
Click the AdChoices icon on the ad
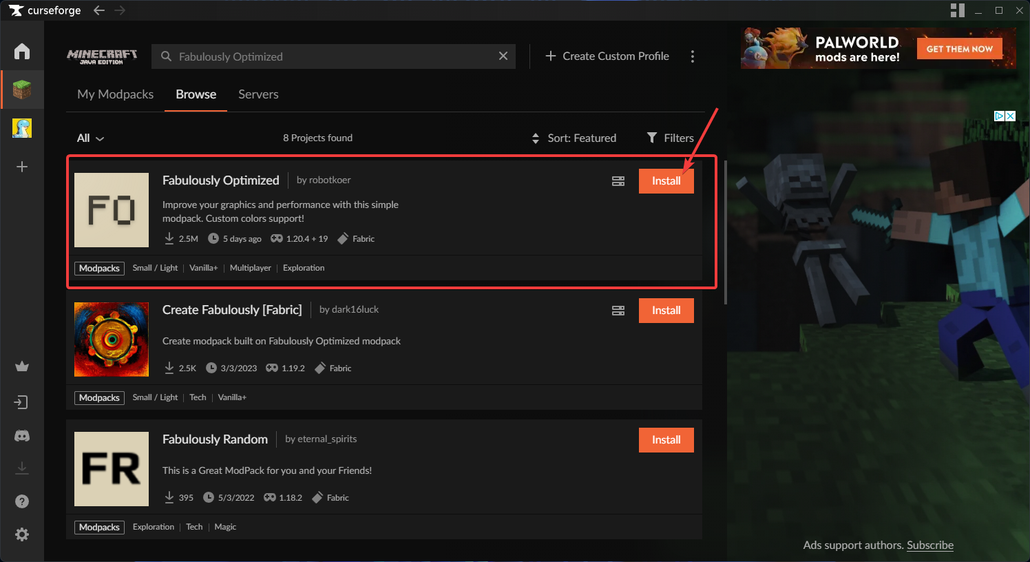click(x=999, y=116)
